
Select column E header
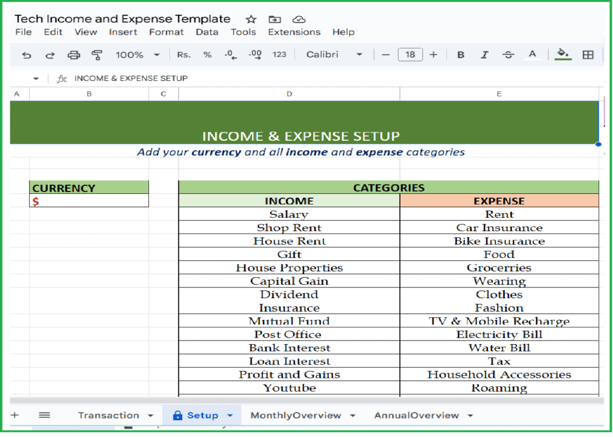(499, 94)
